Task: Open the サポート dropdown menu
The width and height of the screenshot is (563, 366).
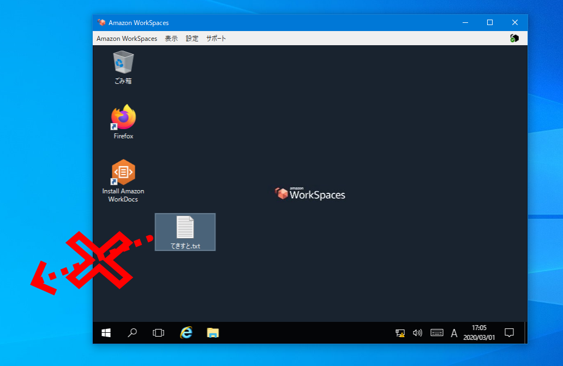Action: click(x=215, y=38)
